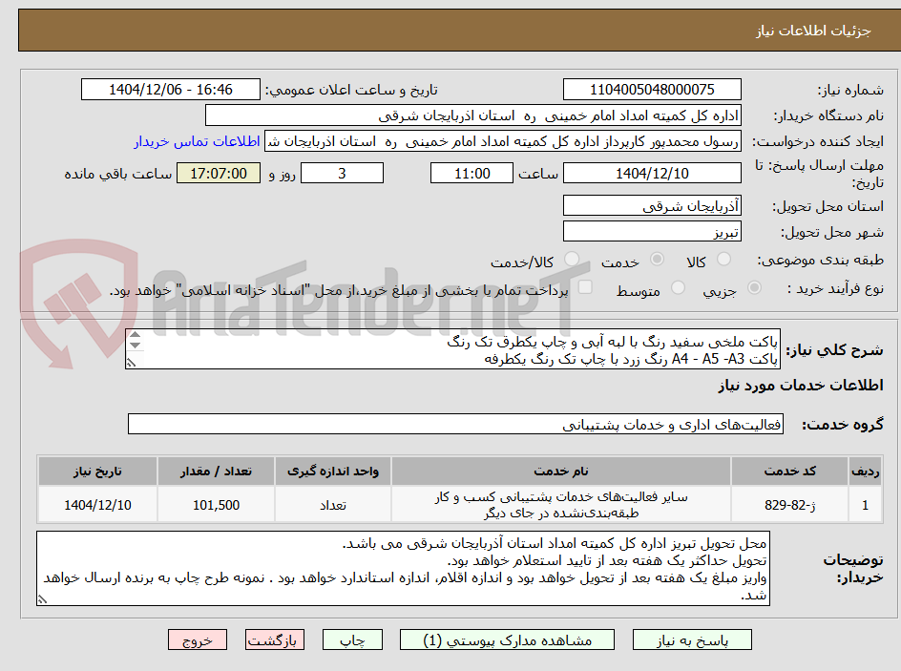Click quantity cell 101,500
Image resolution: width=901 pixels, height=671 pixels.
216,504
